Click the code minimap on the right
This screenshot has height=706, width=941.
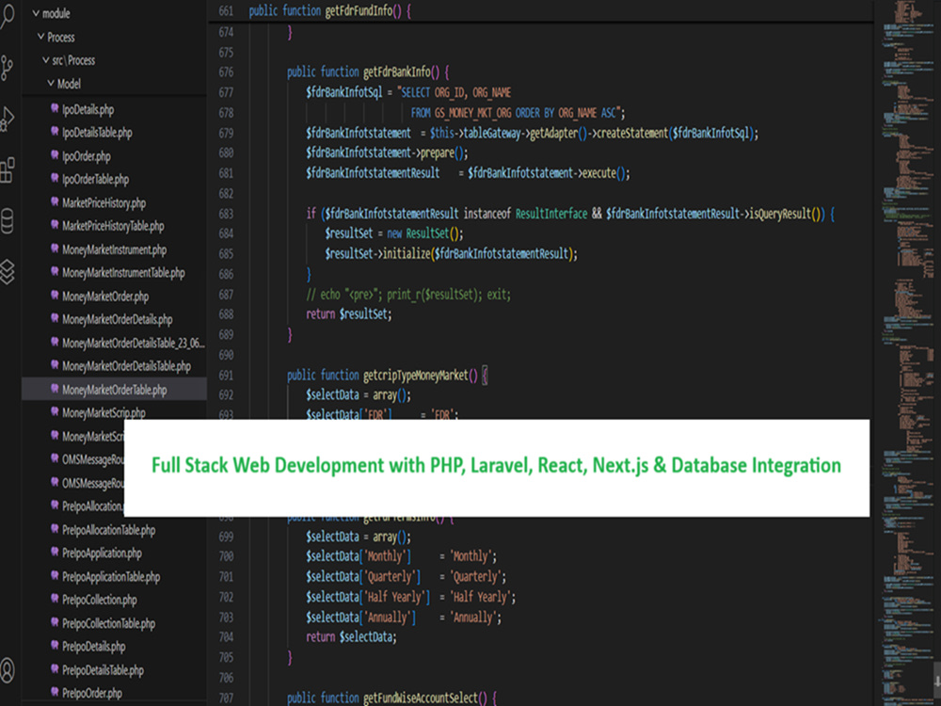coord(907,353)
